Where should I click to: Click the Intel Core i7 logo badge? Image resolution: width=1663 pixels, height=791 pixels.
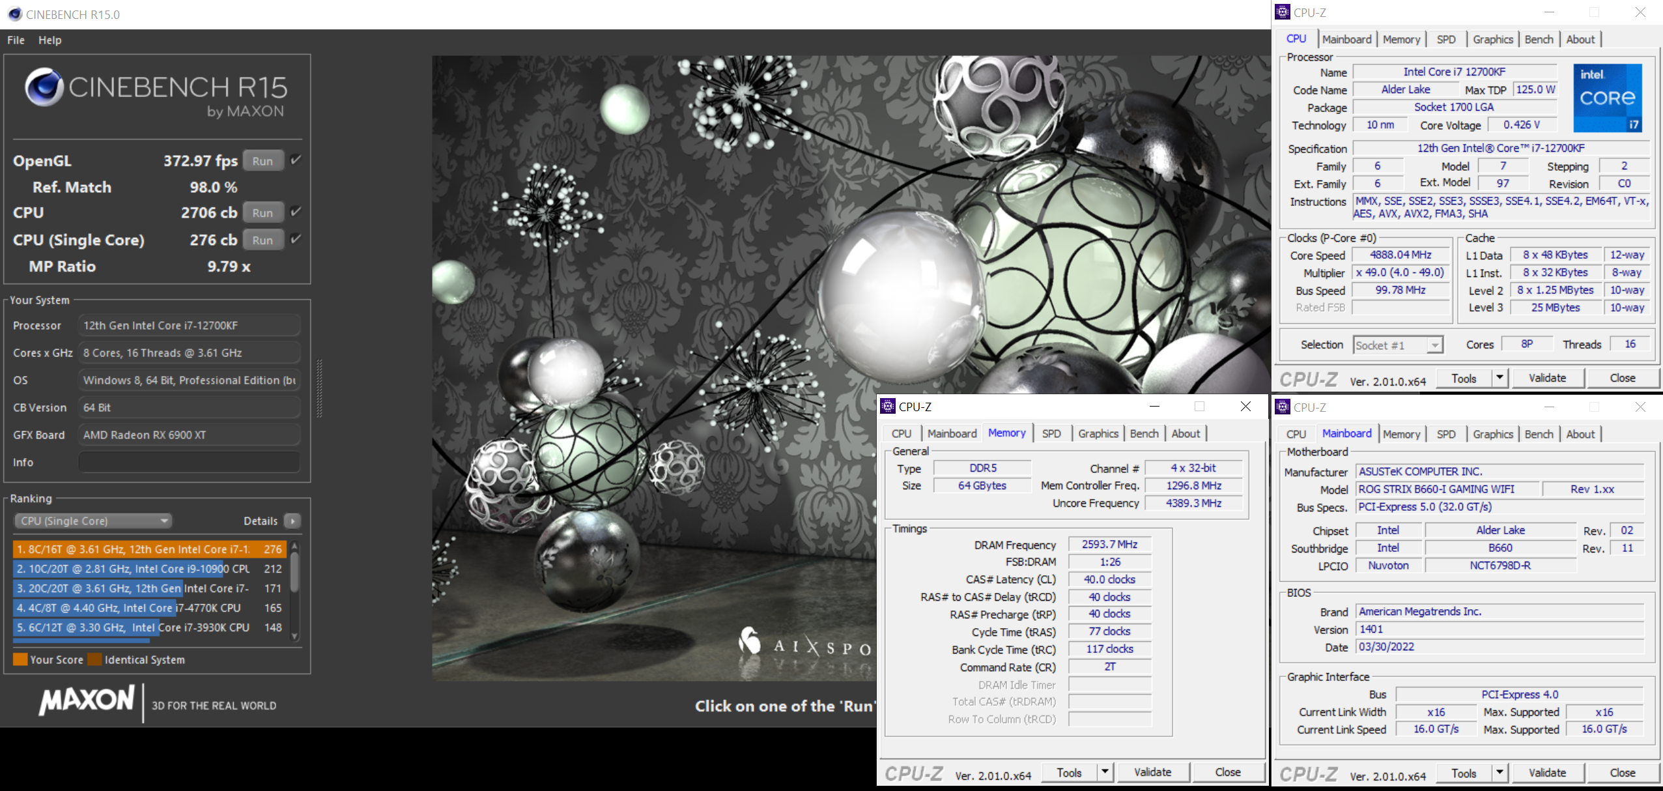coord(1608,98)
